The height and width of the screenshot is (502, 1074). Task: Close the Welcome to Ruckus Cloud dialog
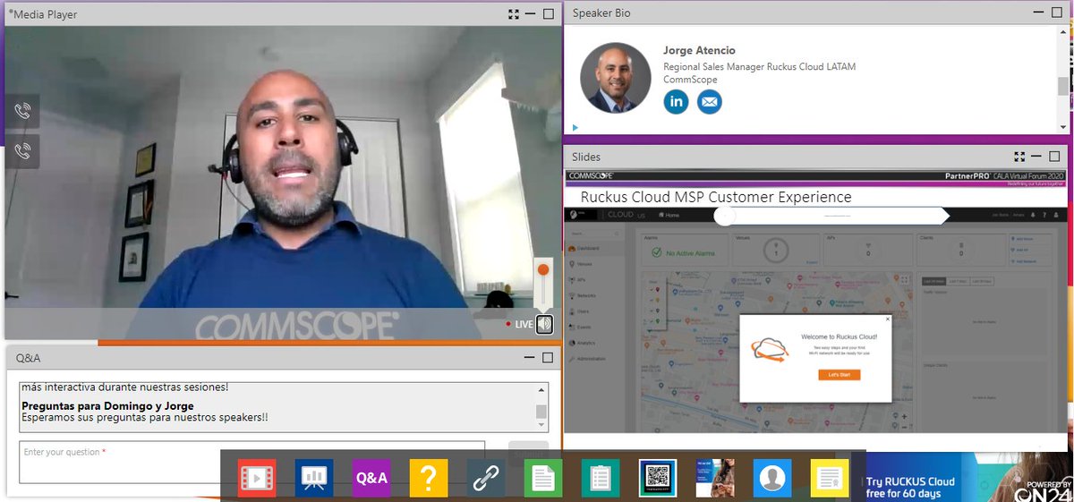[x=888, y=319]
